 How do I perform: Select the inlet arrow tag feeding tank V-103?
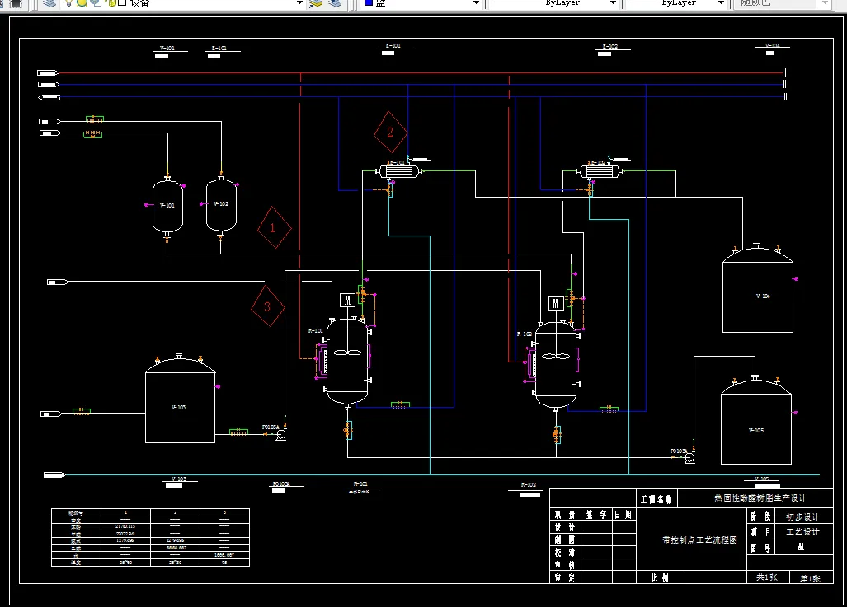(x=51, y=413)
